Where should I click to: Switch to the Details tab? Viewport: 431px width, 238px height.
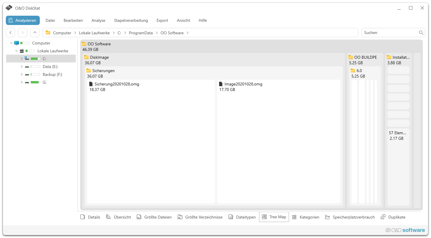point(90,217)
